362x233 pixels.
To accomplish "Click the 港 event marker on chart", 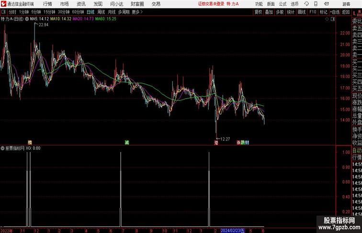I will click(x=216, y=143).
